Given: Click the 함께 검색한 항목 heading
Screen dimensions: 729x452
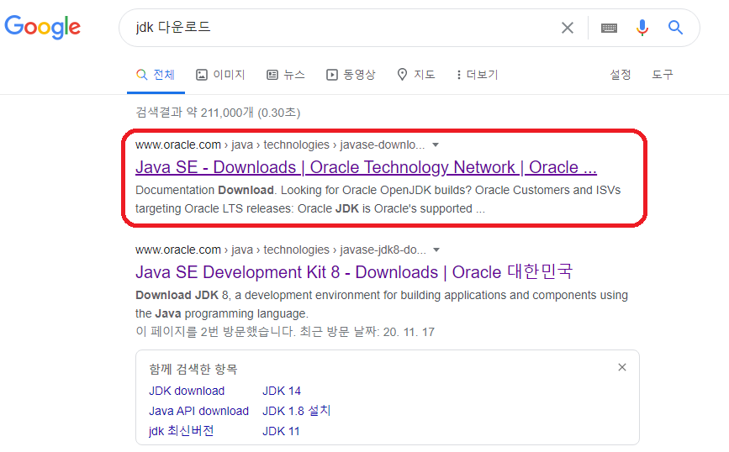Looking at the screenshot, I should [193, 370].
